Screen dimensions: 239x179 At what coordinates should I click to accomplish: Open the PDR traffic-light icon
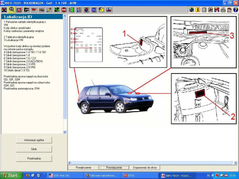(x=79, y=10)
